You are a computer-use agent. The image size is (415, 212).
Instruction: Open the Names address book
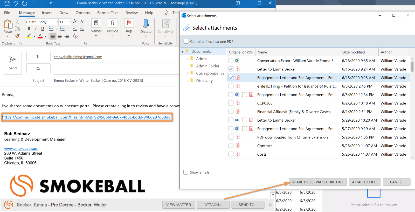[96, 23]
